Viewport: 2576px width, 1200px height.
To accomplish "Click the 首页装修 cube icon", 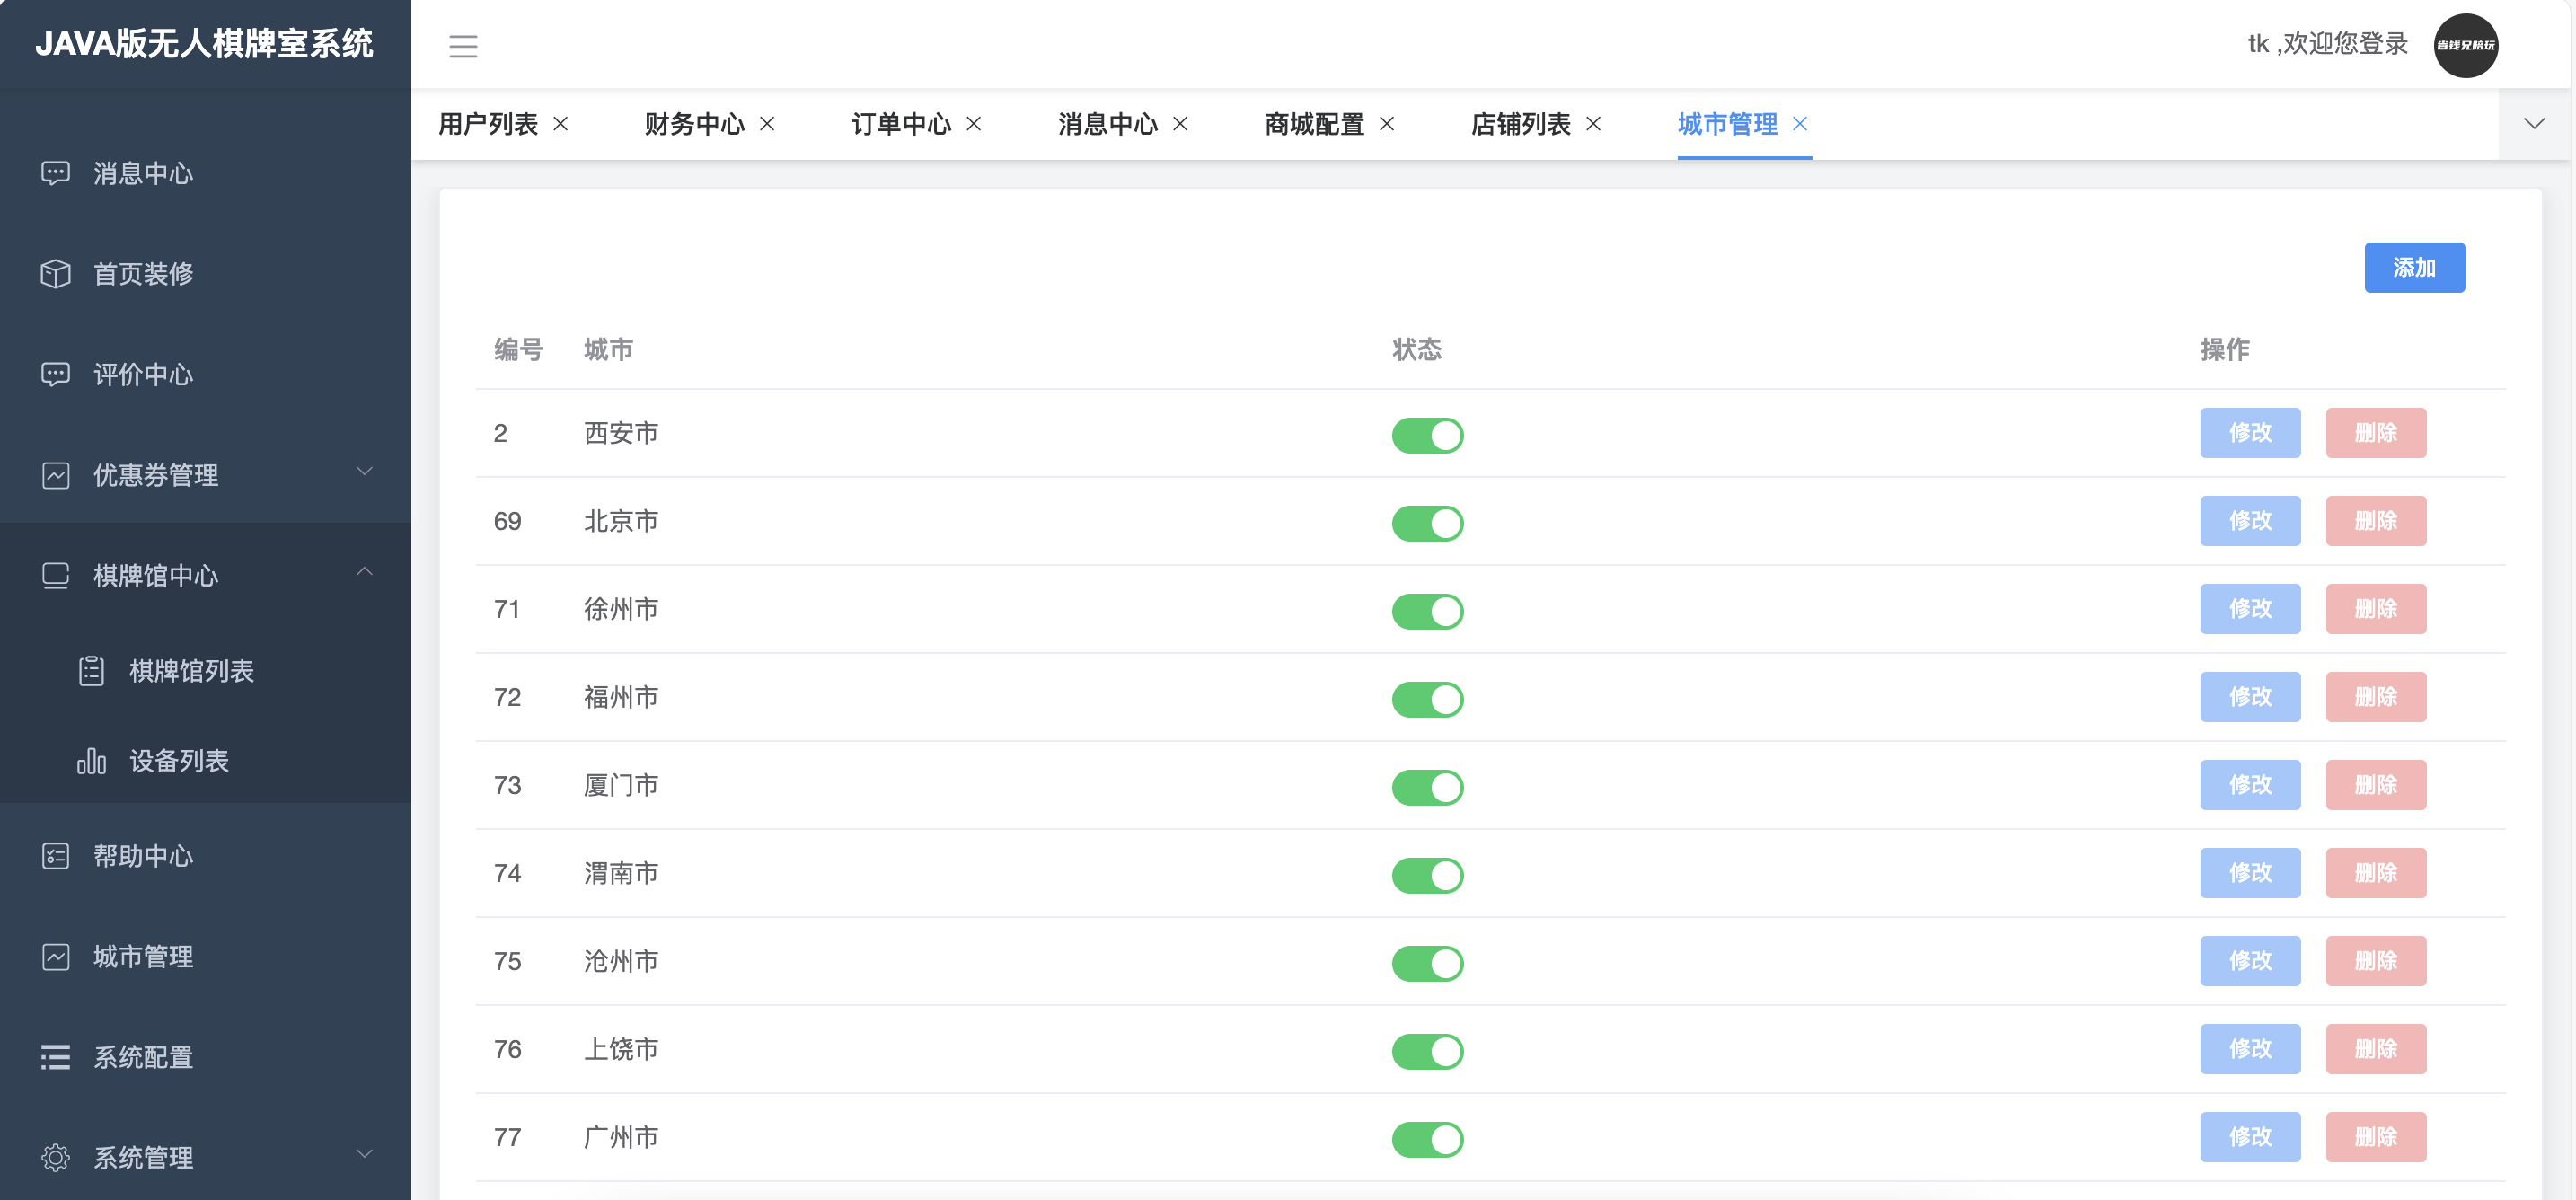I will click(56, 274).
